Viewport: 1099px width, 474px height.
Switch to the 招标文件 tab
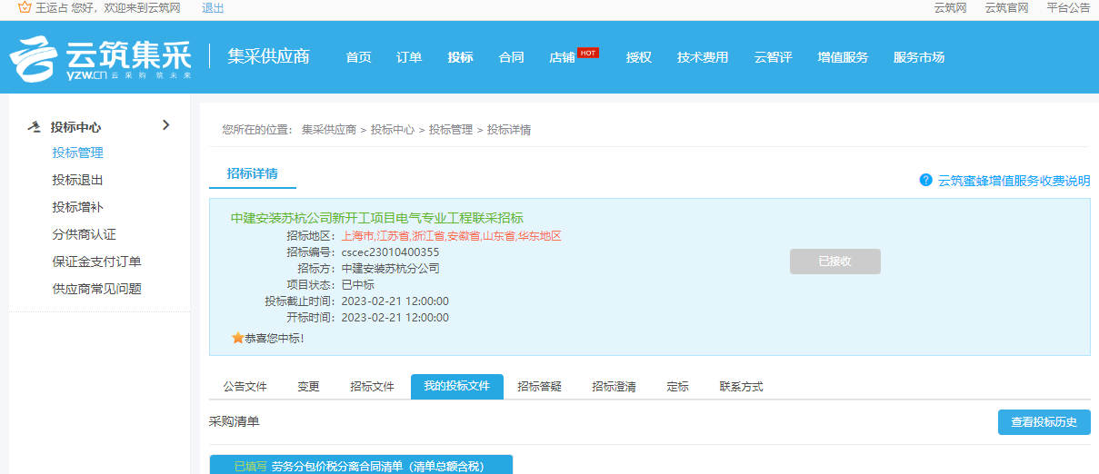coord(372,386)
